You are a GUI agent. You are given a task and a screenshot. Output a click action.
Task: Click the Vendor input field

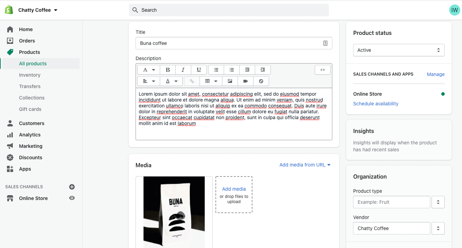click(x=391, y=228)
